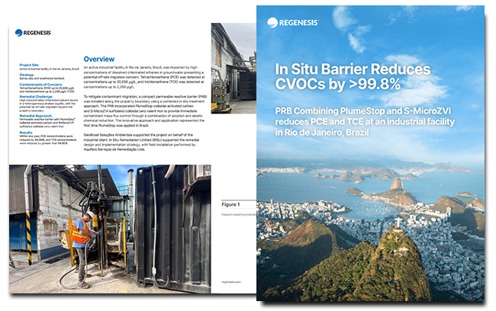Click the 'regenesis.com' footer text
Viewport: 496px width, 311px height.
click(231, 282)
